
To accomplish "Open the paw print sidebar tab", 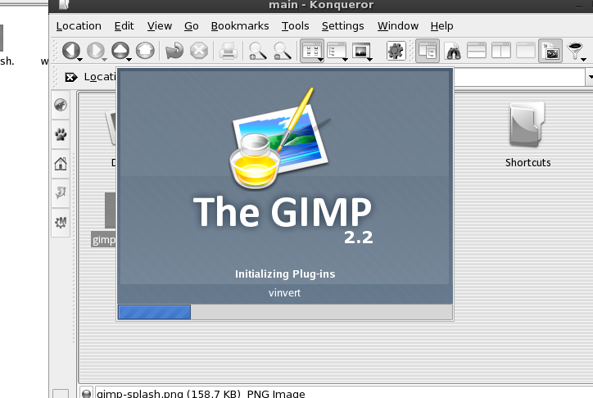I will tap(61, 134).
